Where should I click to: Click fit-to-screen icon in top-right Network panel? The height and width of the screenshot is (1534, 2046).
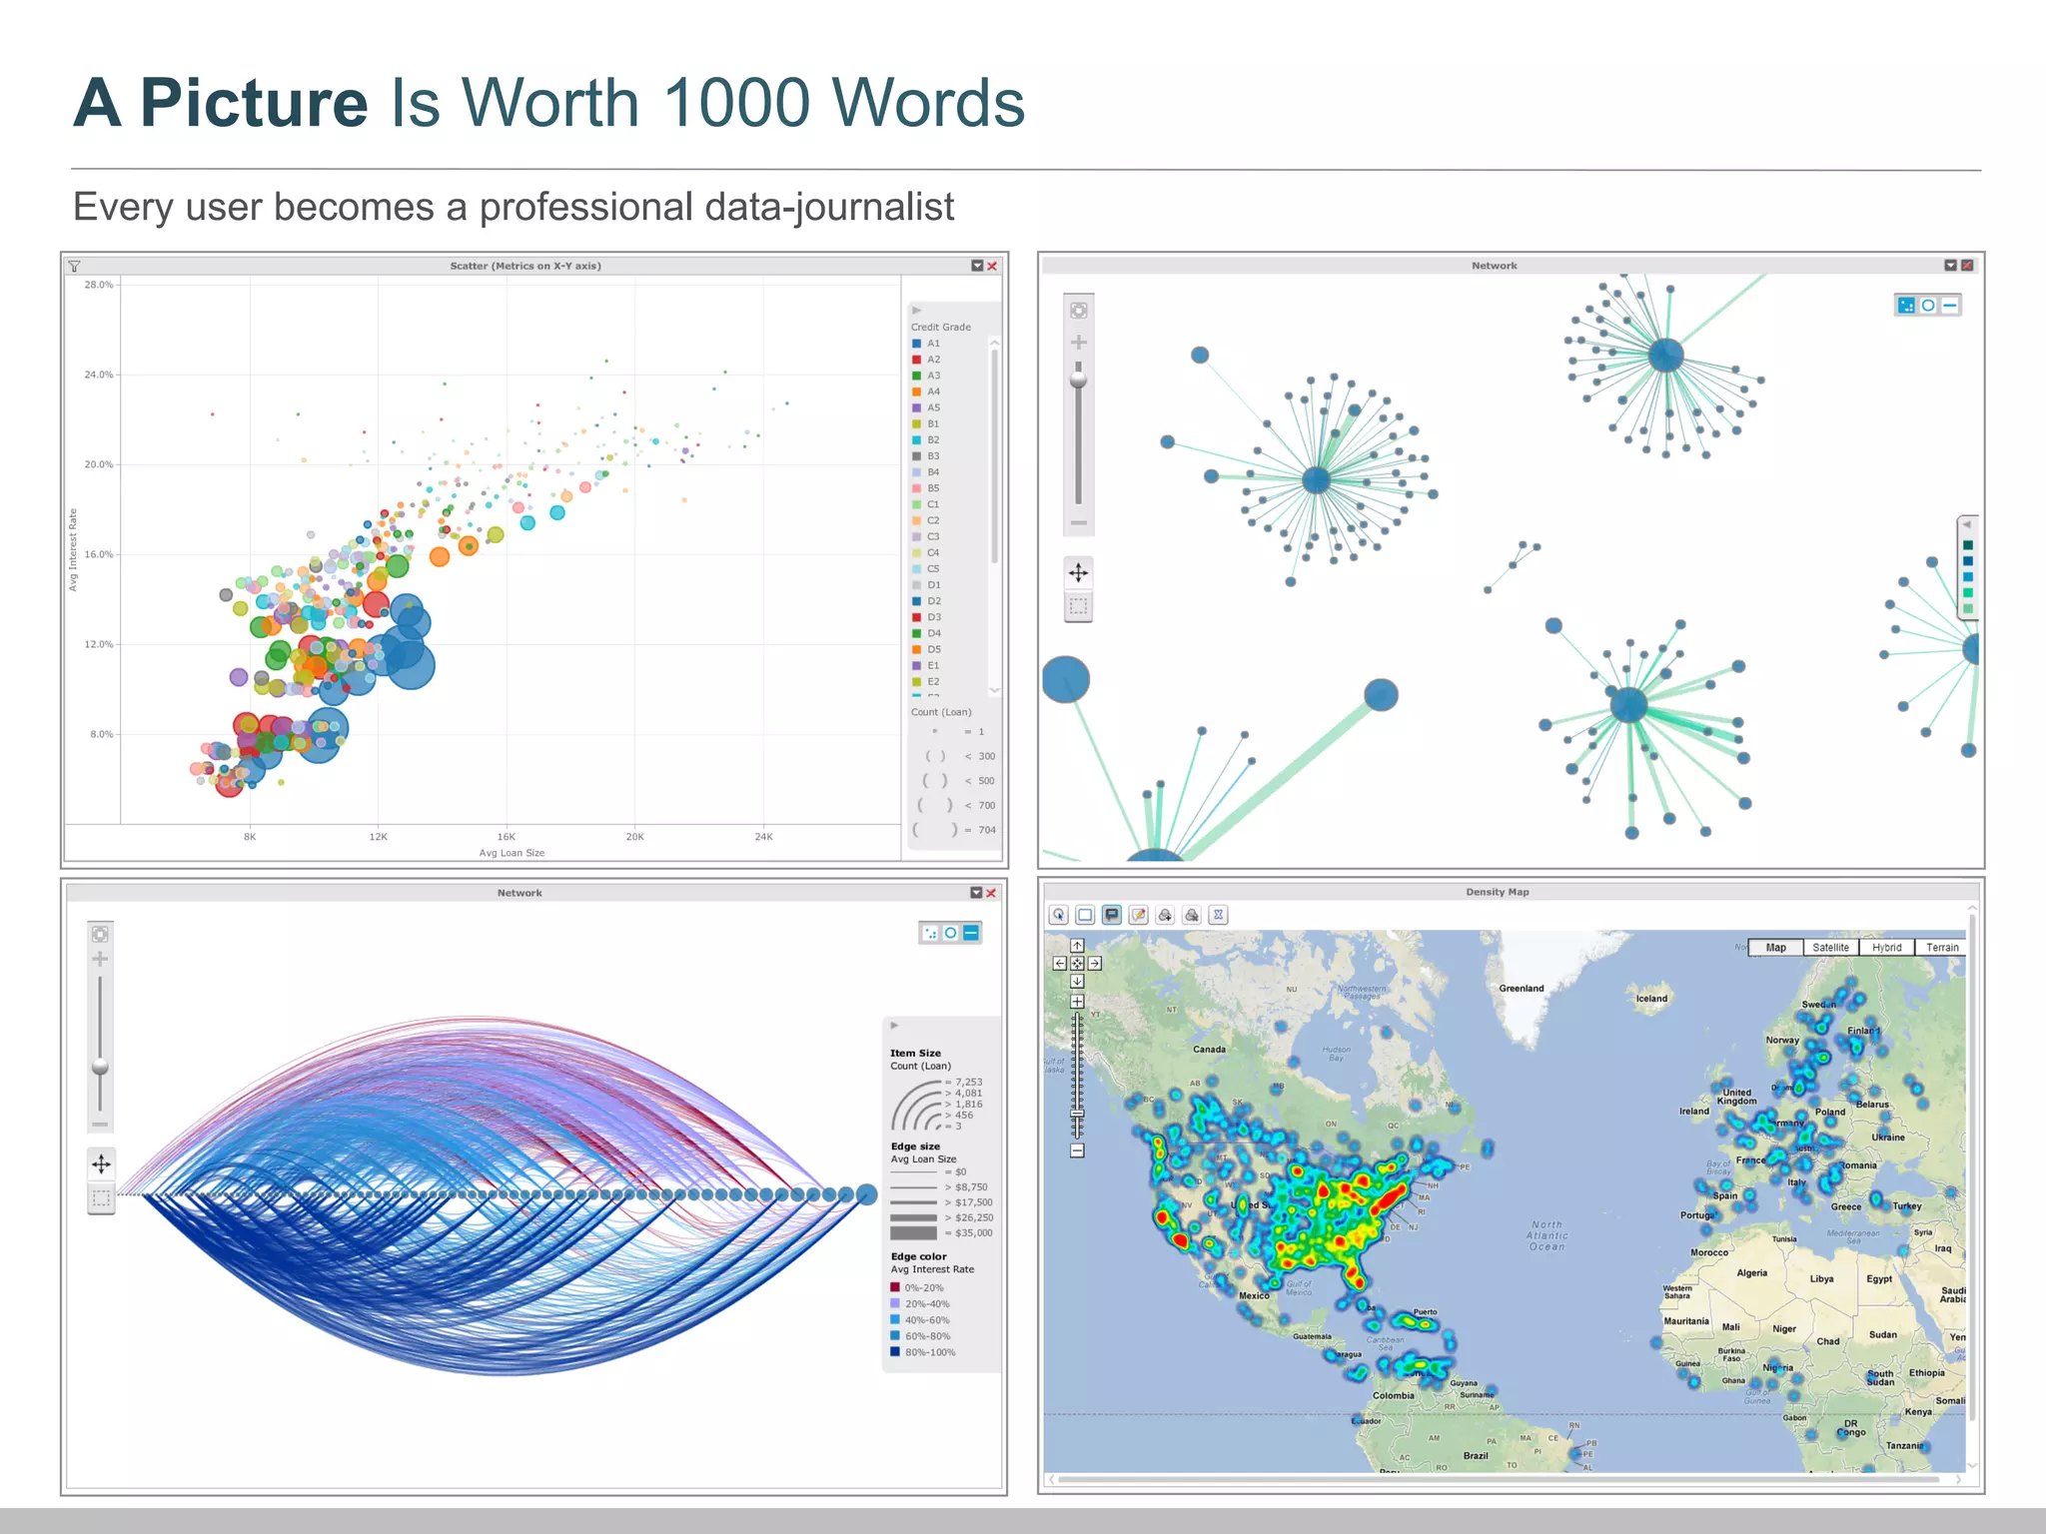click(x=1079, y=311)
